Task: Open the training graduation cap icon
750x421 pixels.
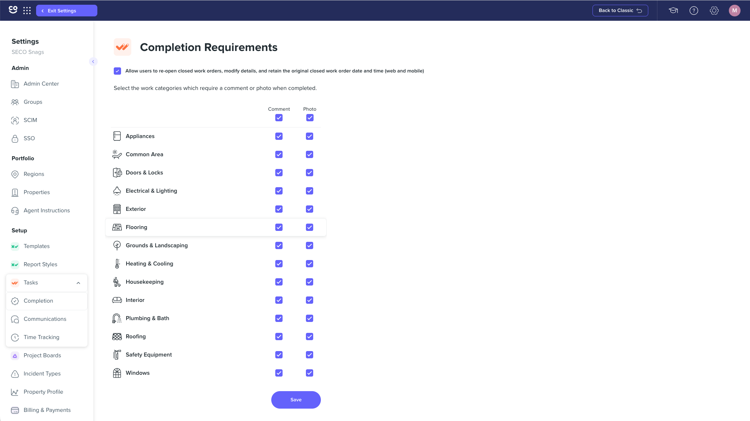Action: click(x=673, y=11)
